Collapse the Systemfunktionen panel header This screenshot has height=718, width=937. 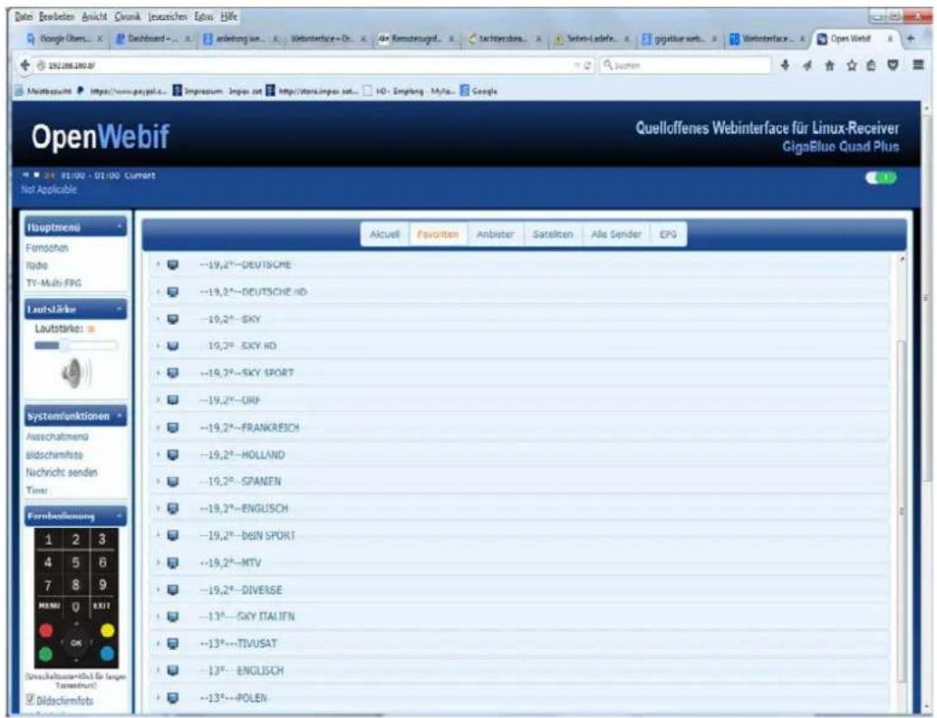[x=75, y=416]
